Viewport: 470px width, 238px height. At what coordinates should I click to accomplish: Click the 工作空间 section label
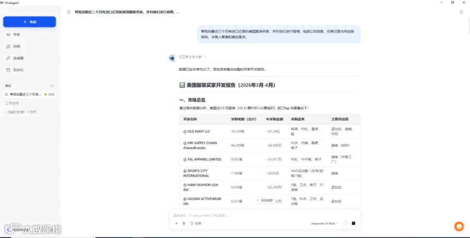[12, 103]
